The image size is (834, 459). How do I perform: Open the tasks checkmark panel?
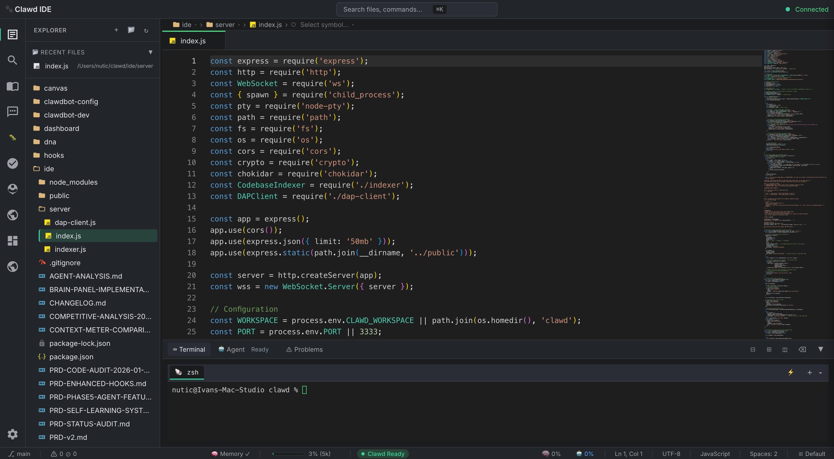click(x=13, y=163)
